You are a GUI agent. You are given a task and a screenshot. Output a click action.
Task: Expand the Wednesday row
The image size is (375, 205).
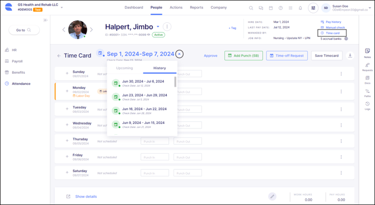(x=67, y=125)
